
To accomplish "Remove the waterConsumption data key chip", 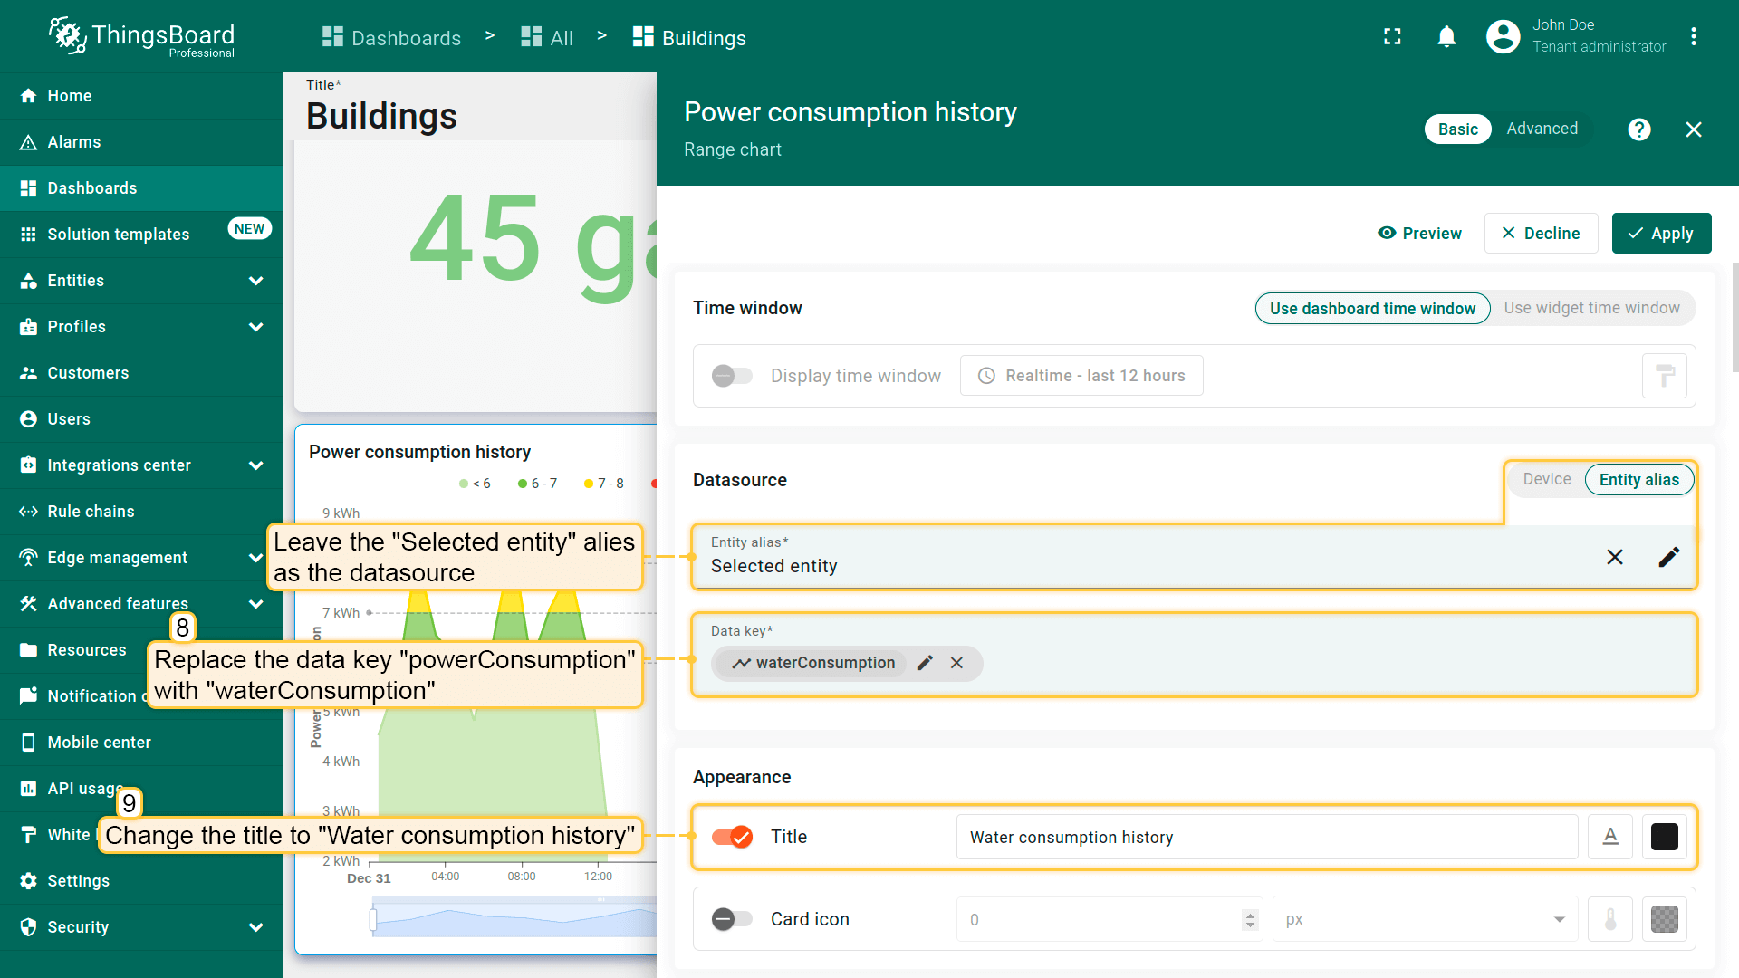I will pos(956,663).
